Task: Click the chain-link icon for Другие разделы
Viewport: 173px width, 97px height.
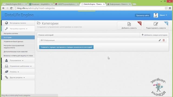Action: click(6, 77)
